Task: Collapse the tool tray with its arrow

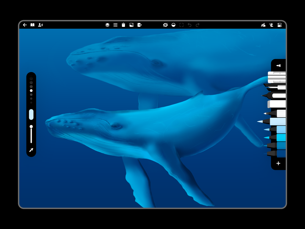Action: 278,66
